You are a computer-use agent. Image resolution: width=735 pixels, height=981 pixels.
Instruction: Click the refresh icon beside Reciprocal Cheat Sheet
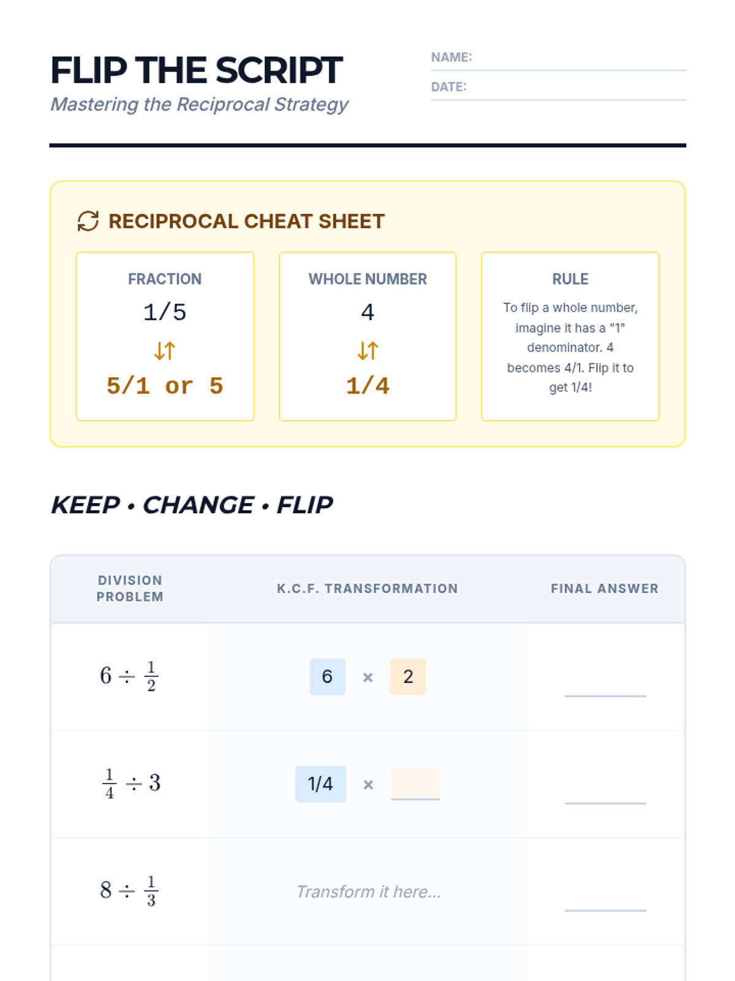88,221
